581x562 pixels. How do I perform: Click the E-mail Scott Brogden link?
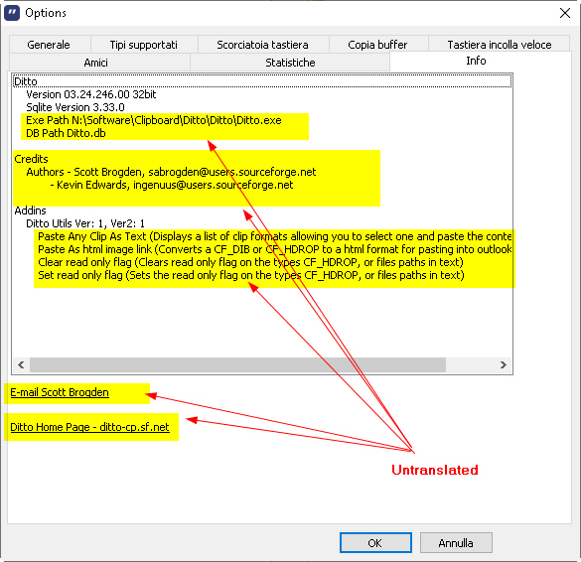[x=60, y=392]
